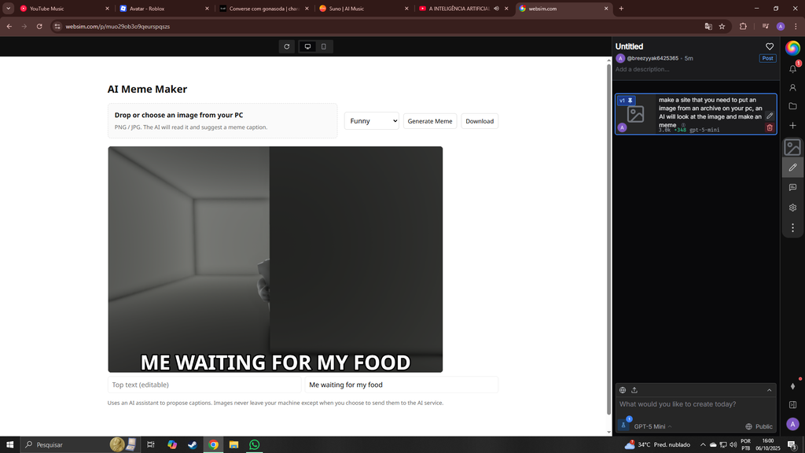Click the page's vertical scrollbar
Image resolution: width=805 pixels, height=453 pixels.
(608, 236)
